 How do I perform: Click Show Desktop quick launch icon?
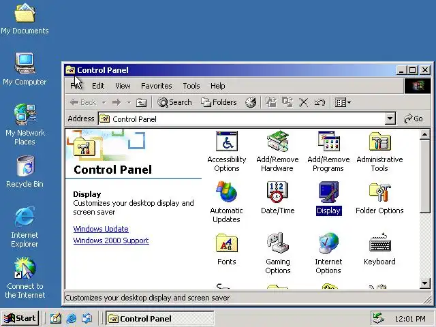55,318
